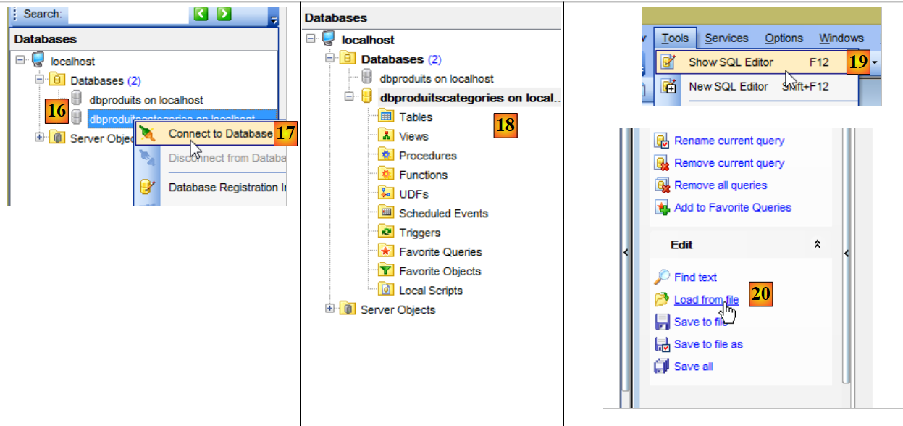This screenshot has width=903, height=426.
Task: Open the Tools menu
Action: tap(674, 38)
